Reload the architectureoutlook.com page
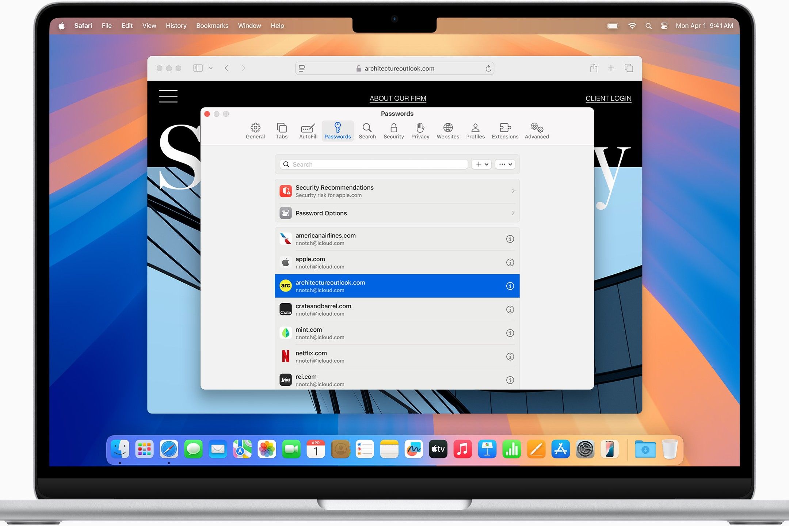 tap(488, 68)
